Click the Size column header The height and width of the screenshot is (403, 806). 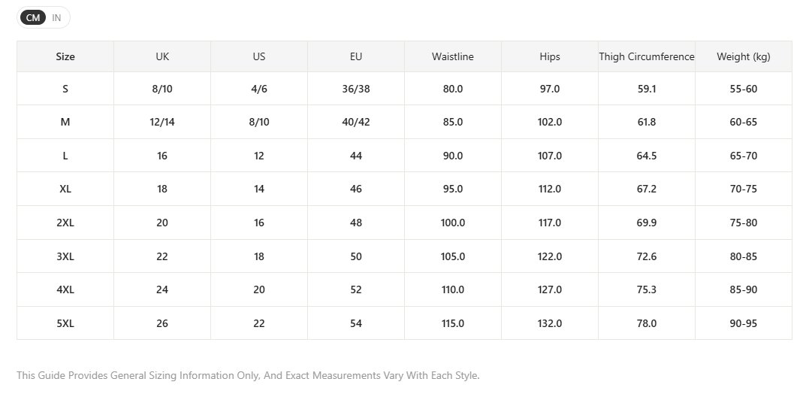tap(65, 56)
